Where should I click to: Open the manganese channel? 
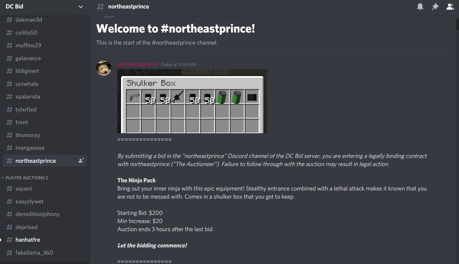tap(45, 148)
